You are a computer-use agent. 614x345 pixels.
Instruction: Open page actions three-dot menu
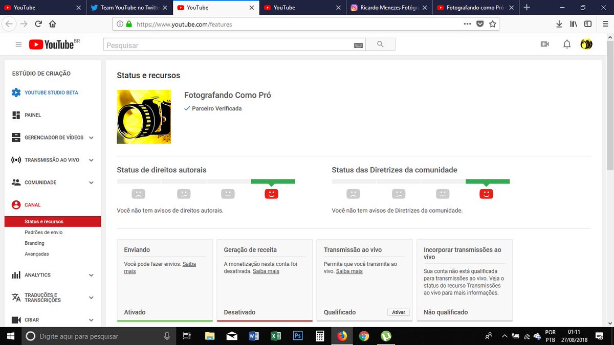point(467,24)
